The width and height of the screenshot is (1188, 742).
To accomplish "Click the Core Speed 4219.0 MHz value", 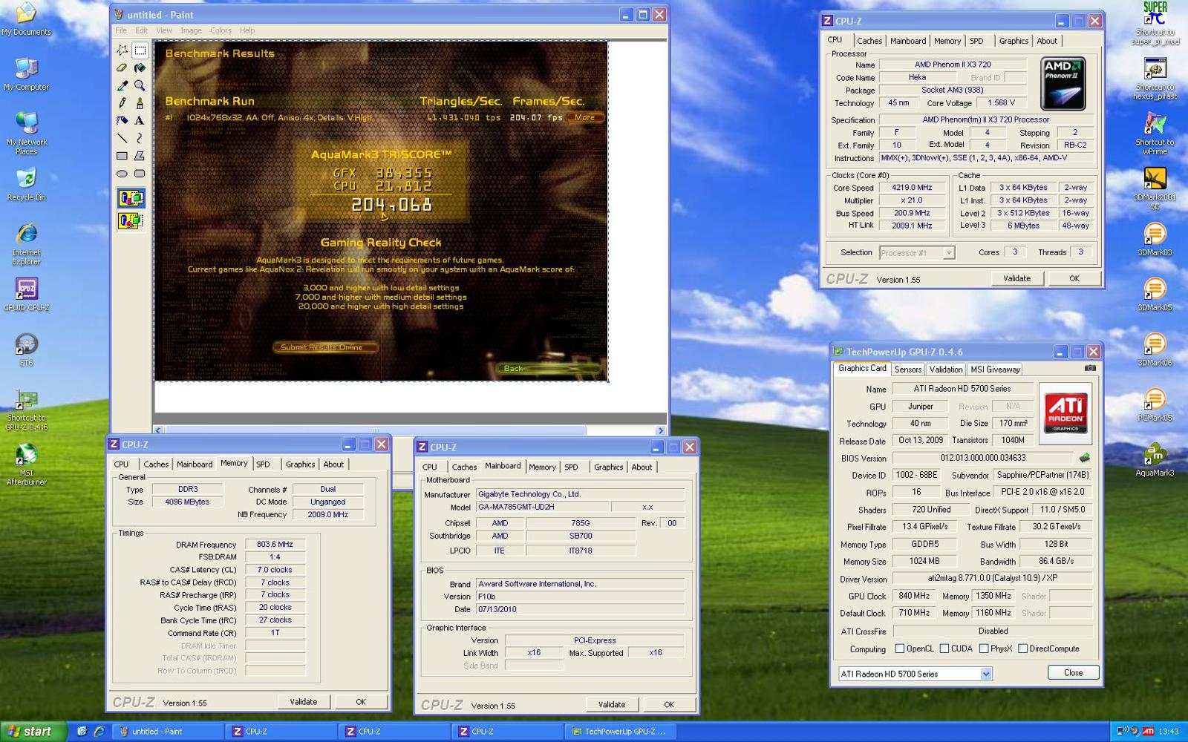I will 912,188.
